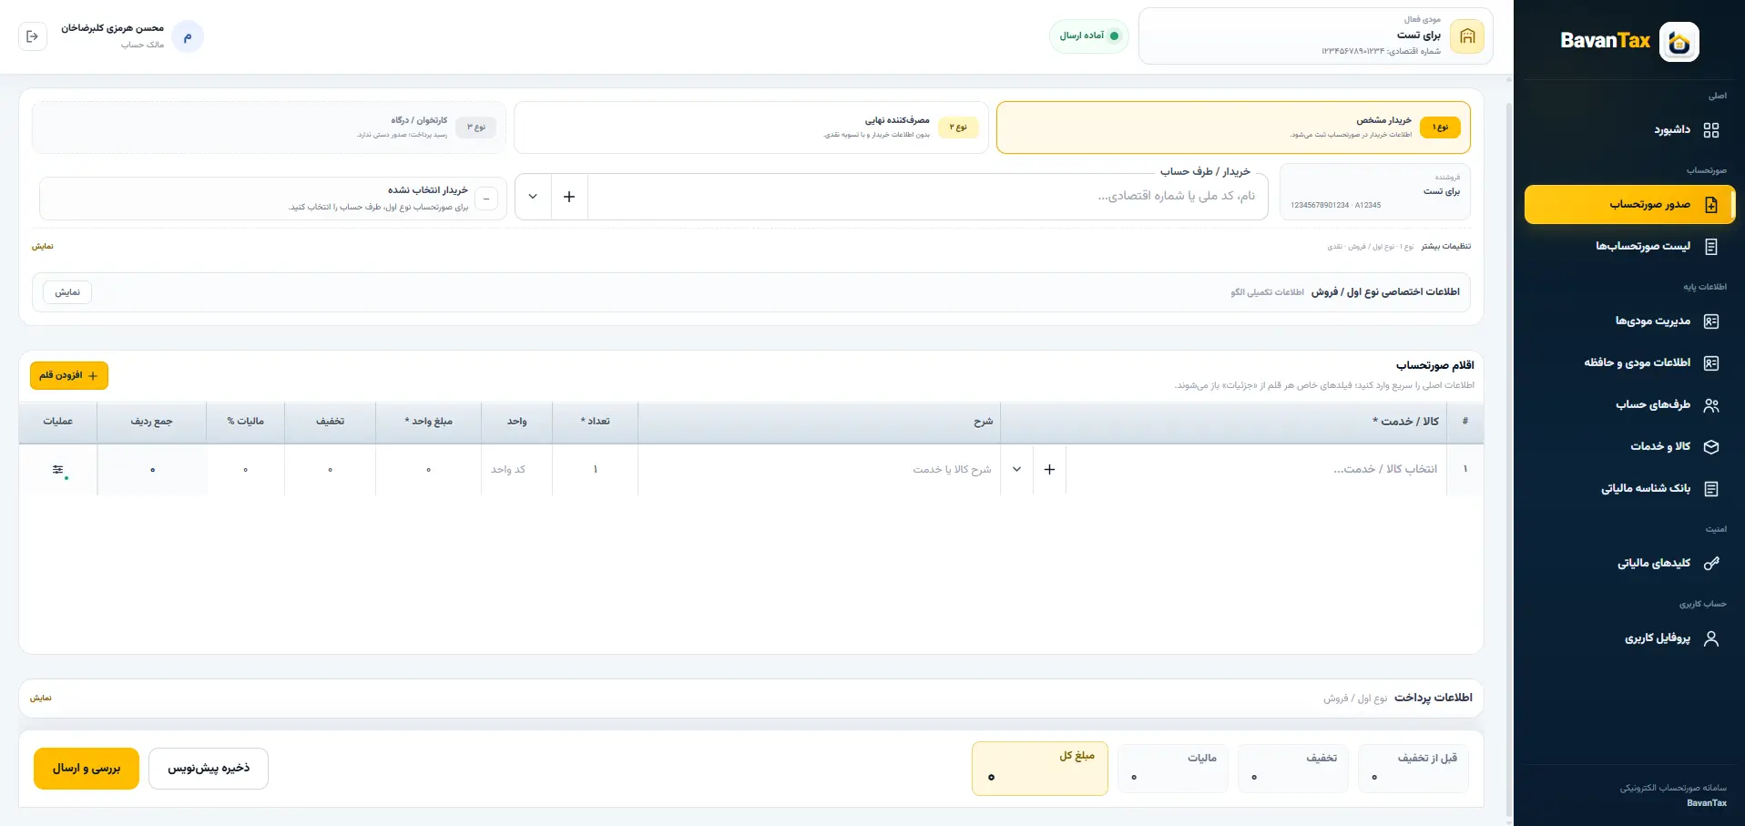Click the ذخیره پیش‌نویس save draft button

click(209, 769)
